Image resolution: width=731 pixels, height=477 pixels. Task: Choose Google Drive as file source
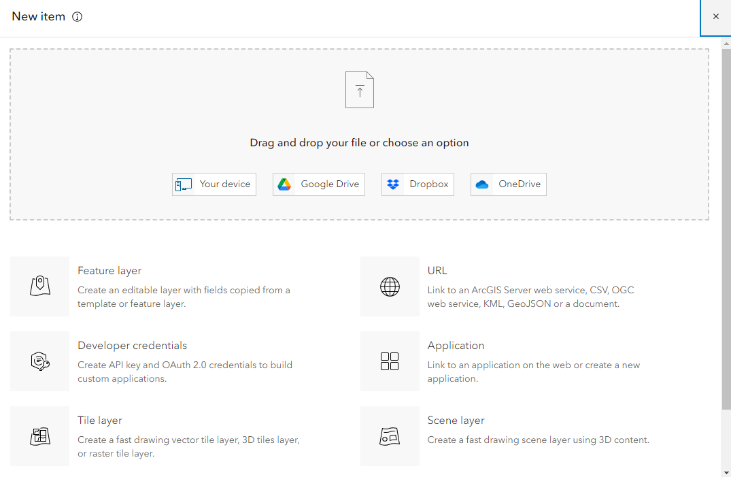(319, 184)
